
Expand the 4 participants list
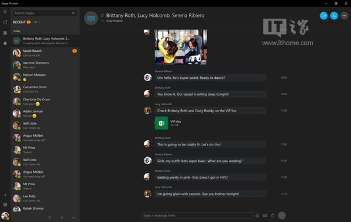tap(115, 21)
